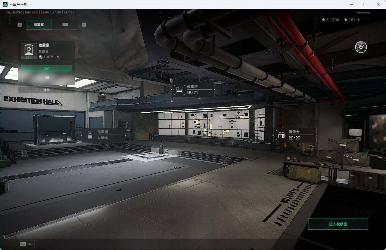Click the 进入收藏室 button

(x=338, y=224)
